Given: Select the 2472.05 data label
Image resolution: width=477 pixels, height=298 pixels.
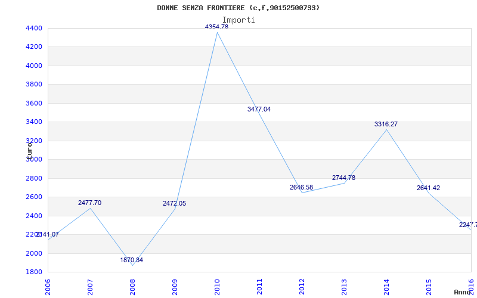Looking at the screenshot, I should (174, 203).
